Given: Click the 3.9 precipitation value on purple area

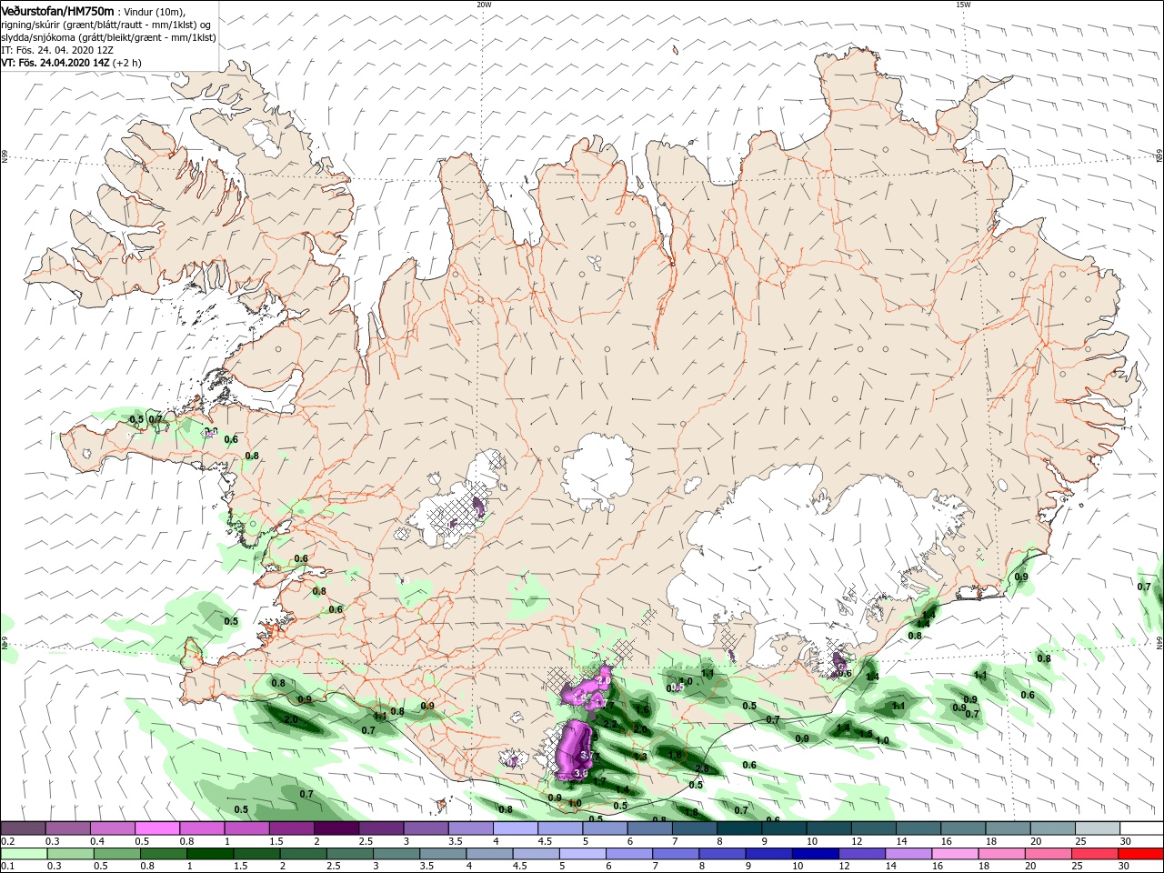Looking at the screenshot, I should pos(582,773).
